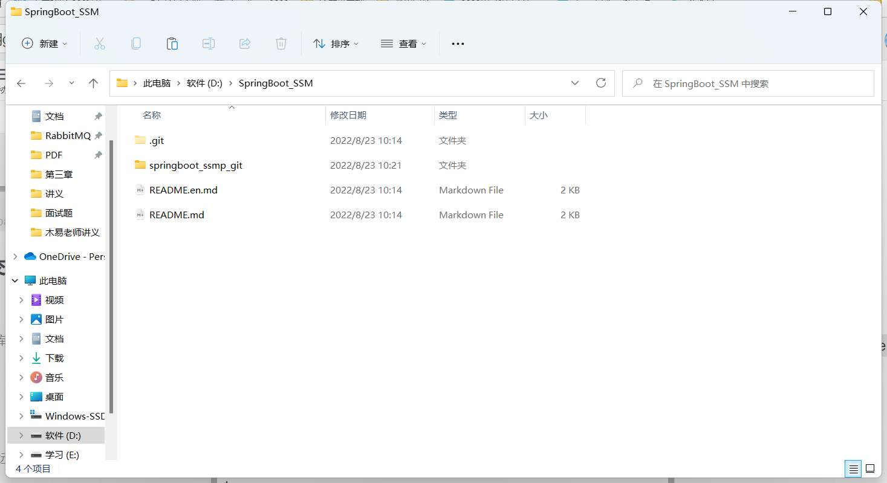Click the 音乐 music icon in sidebar

pos(36,377)
